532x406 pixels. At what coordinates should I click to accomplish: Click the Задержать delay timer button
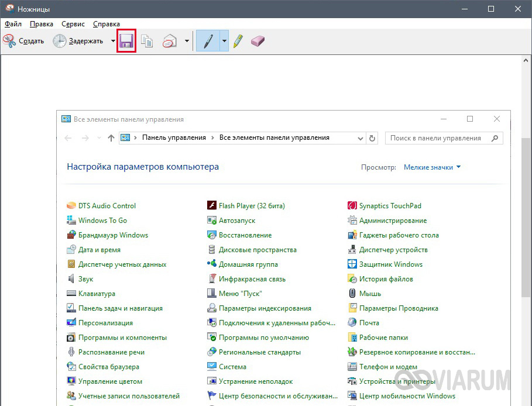(78, 41)
